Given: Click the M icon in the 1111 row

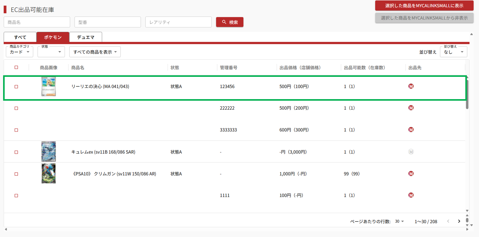Looking at the screenshot, I should coord(411,195).
